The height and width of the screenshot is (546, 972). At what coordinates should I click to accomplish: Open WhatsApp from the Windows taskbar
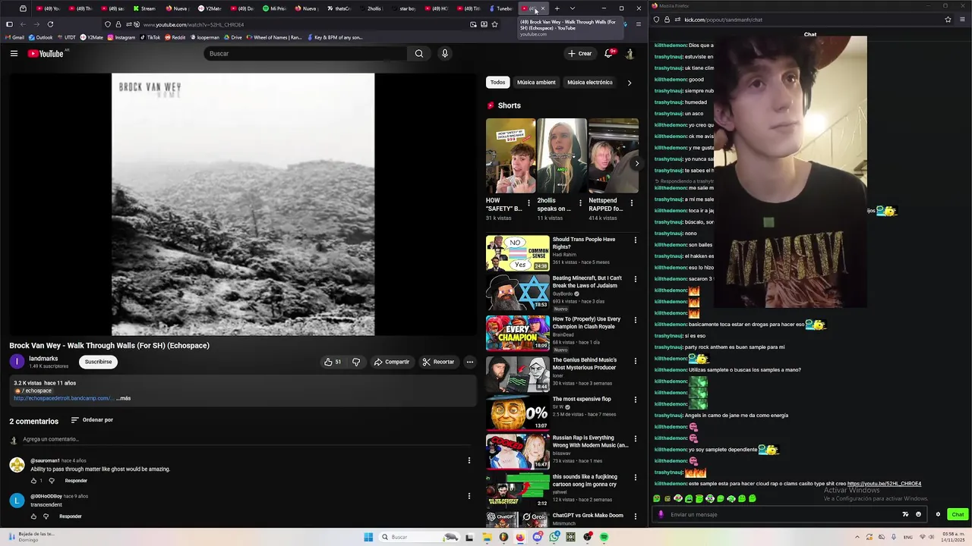(x=554, y=537)
